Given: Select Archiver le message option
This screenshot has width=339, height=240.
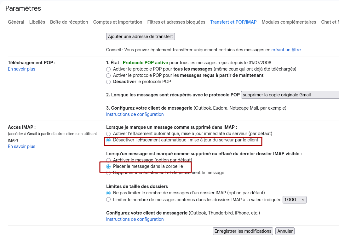Looking at the screenshot, I should click(x=108, y=160).
